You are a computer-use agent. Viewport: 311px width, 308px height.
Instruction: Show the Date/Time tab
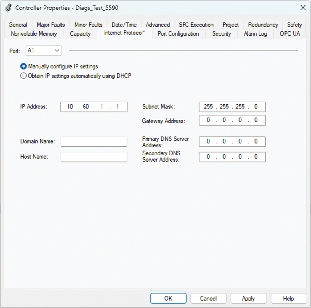pyautogui.click(x=124, y=25)
